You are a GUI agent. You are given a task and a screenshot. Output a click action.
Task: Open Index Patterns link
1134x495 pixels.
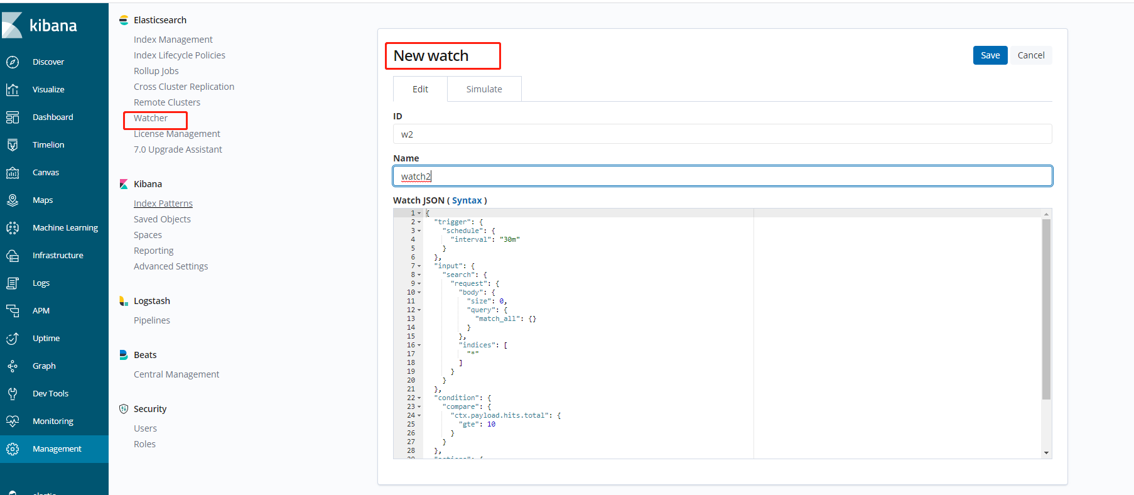point(163,204)
